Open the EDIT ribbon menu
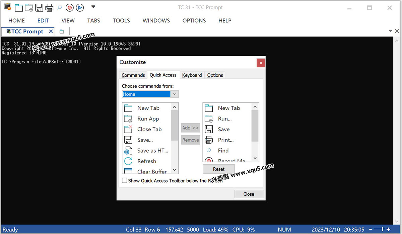The width and height of the screenshot is (402, 234). pyautogui.click(x=43, y=21)
